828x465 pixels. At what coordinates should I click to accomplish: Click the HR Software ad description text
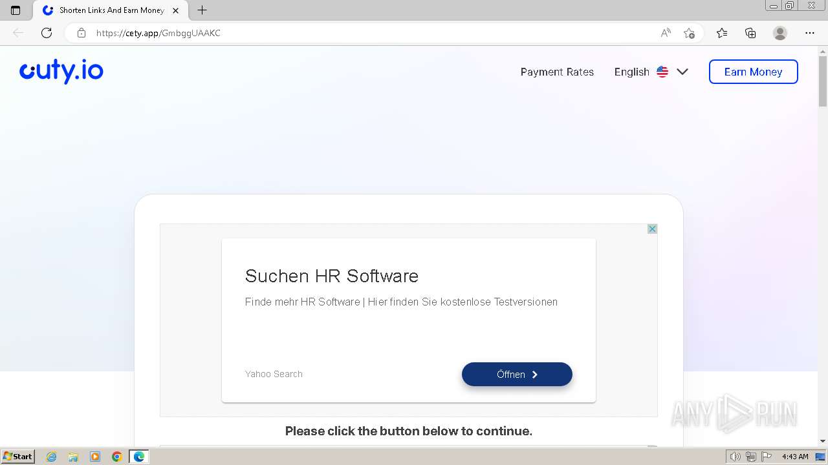(x=401, y=302)
